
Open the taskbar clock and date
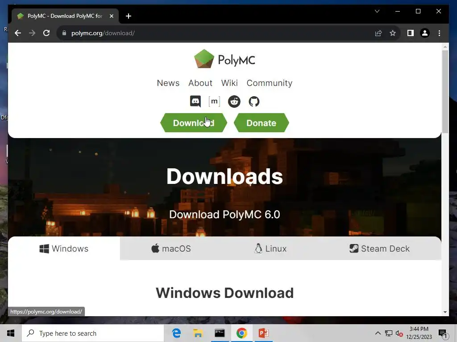click(419, 333)
